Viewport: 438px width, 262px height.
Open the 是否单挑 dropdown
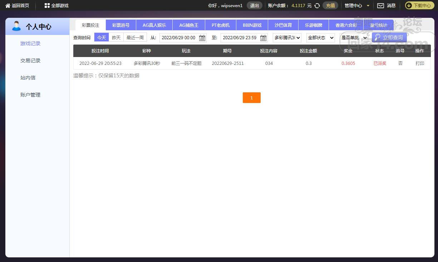click(x=354, y=38)
